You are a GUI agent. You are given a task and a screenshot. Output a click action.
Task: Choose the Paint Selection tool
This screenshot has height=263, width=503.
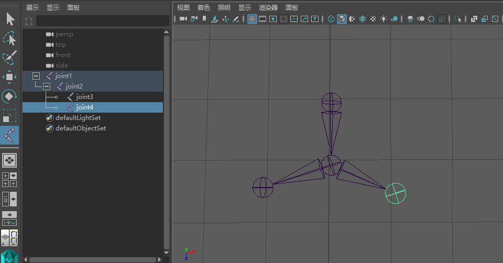[x=9, y=58]
